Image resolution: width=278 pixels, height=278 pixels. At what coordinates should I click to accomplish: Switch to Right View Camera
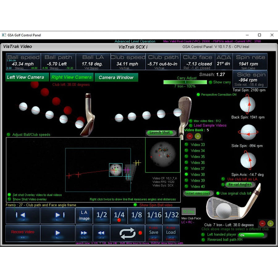coord(72,77)
